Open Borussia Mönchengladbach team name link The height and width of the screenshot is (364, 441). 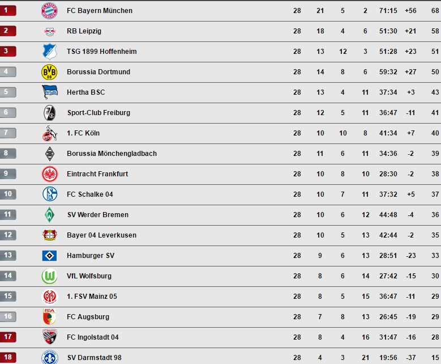[112, 154]
